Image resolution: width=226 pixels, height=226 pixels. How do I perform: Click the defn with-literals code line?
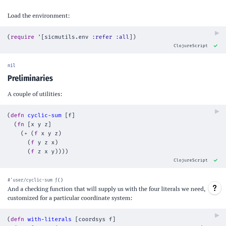pos(61,219)
